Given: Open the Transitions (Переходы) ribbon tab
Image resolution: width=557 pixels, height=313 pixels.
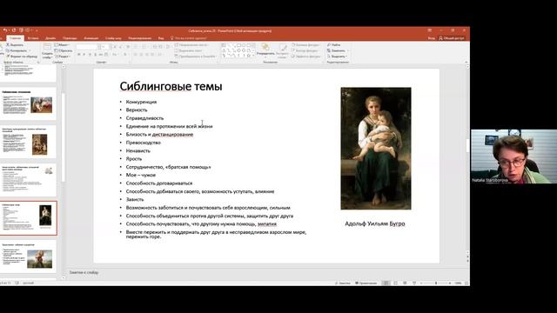Looking at the screenshot, I should pyautogui.click(x=70, y=38).
